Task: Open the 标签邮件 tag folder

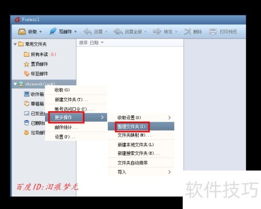Action: (x=36, y=74)
